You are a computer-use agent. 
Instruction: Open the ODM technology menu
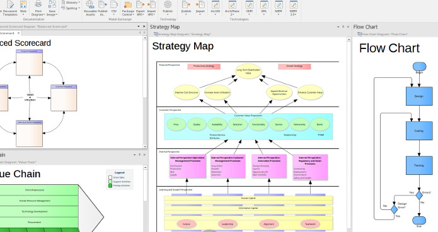(x=249, y=8)
